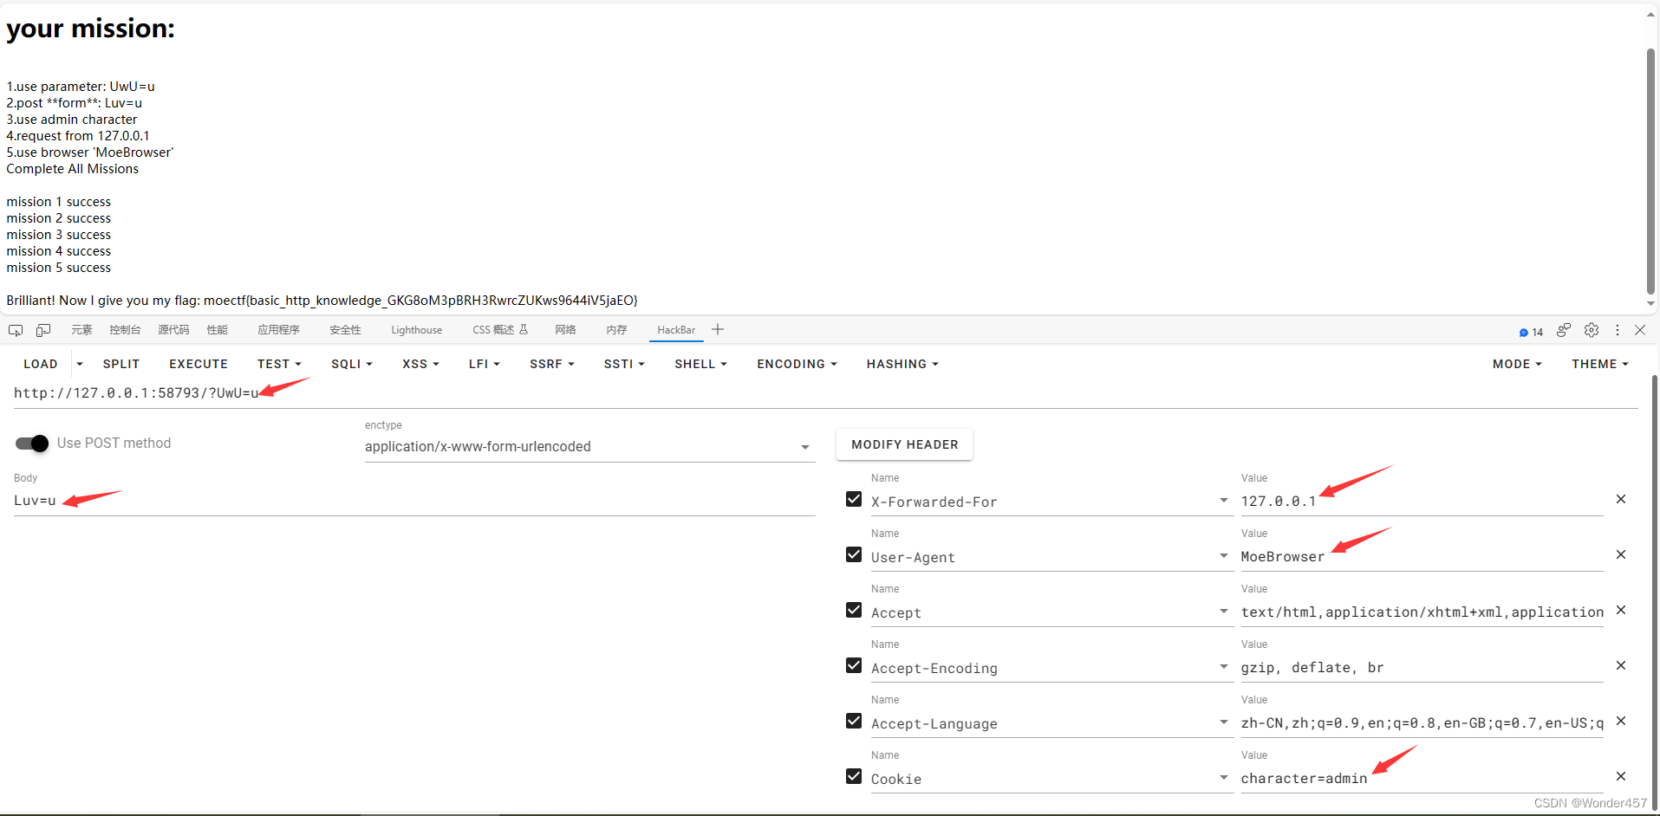1660x816 pixels.
Task: Open the DevTools settings gear icon
Action: coord(1592,330)
